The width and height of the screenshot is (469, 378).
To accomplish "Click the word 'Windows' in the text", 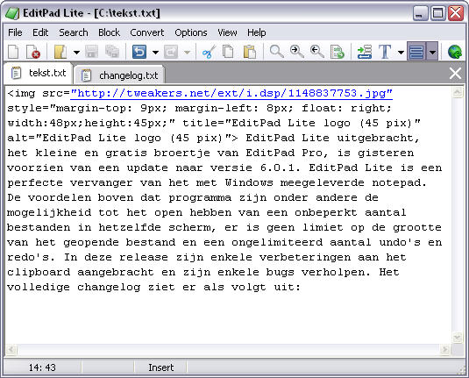I will pyautogui.click(x=249, y=182).
